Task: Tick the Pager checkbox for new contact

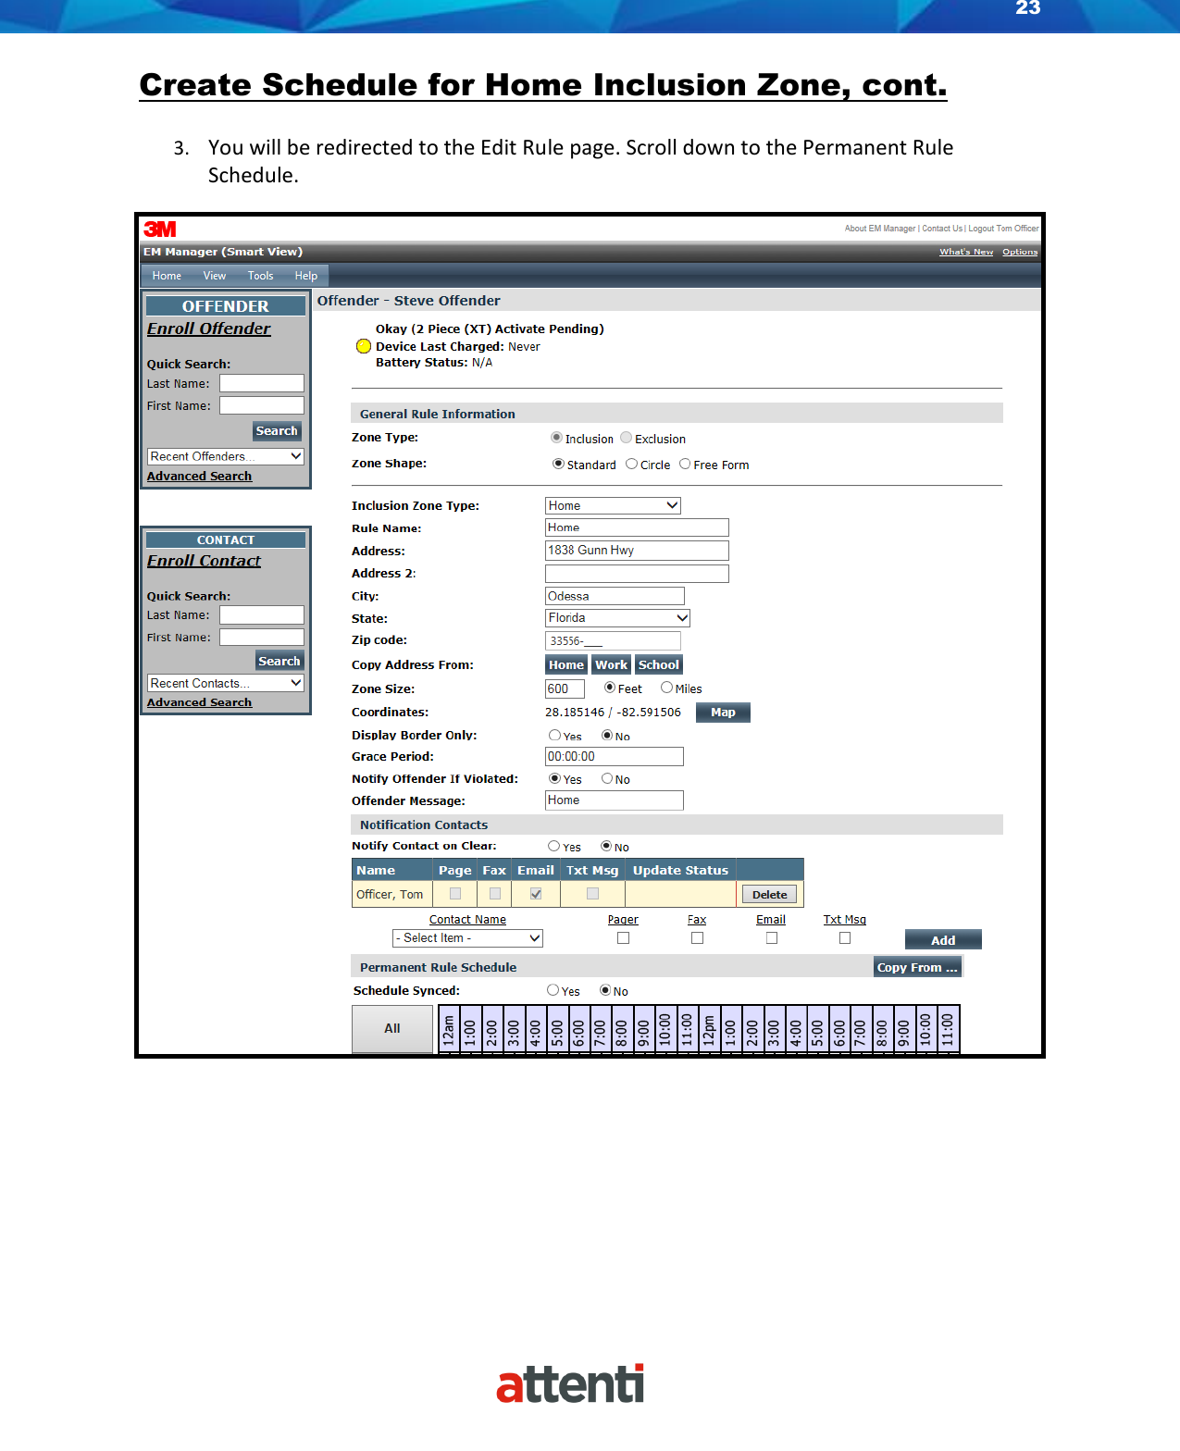Action: pos(623,938)
